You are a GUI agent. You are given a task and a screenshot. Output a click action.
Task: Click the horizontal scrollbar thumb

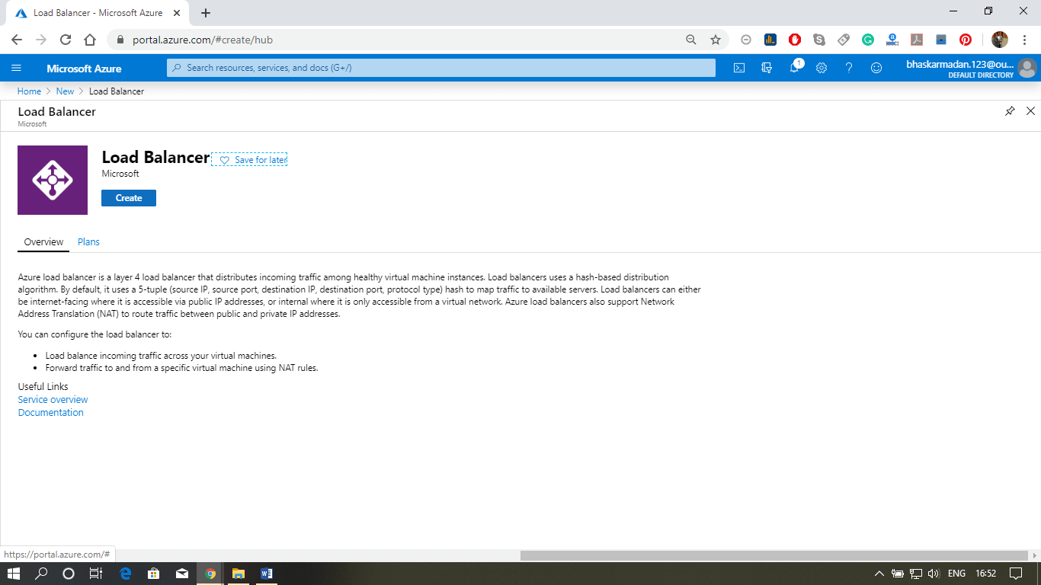pos(774,555)
